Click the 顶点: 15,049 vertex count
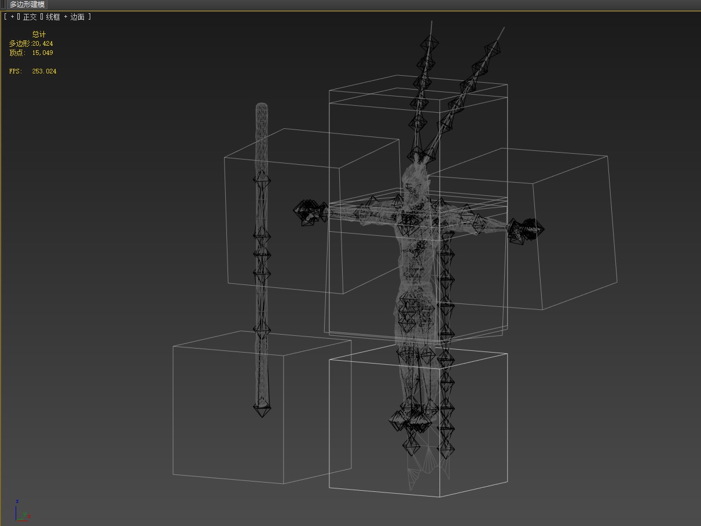Screen dimensions: 701x526 [31, 53]
